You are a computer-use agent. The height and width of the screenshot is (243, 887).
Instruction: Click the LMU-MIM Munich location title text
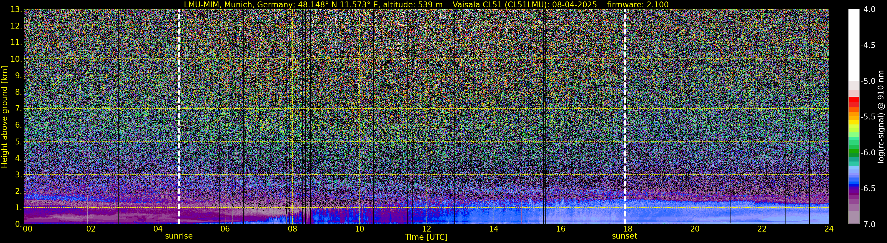[x=313, y=4]
